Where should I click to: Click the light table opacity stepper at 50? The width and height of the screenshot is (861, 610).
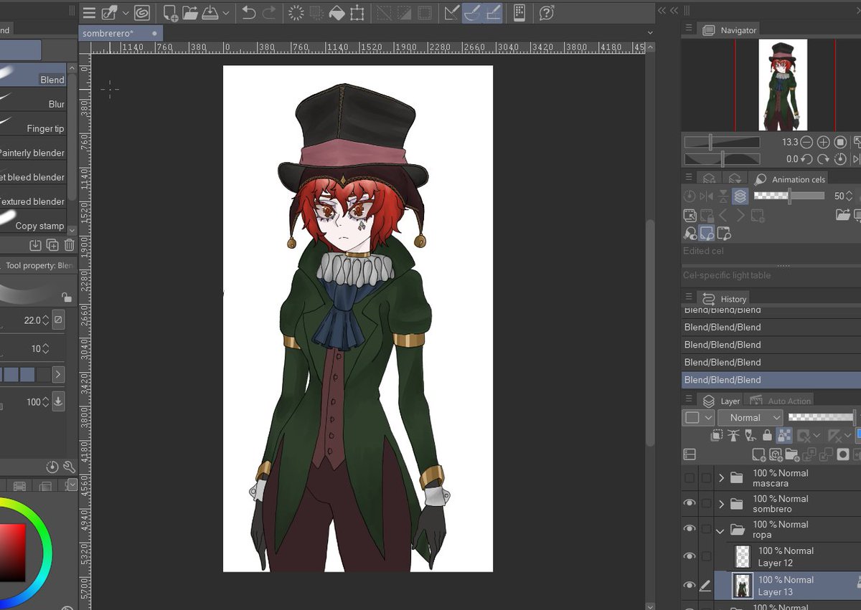850,196
